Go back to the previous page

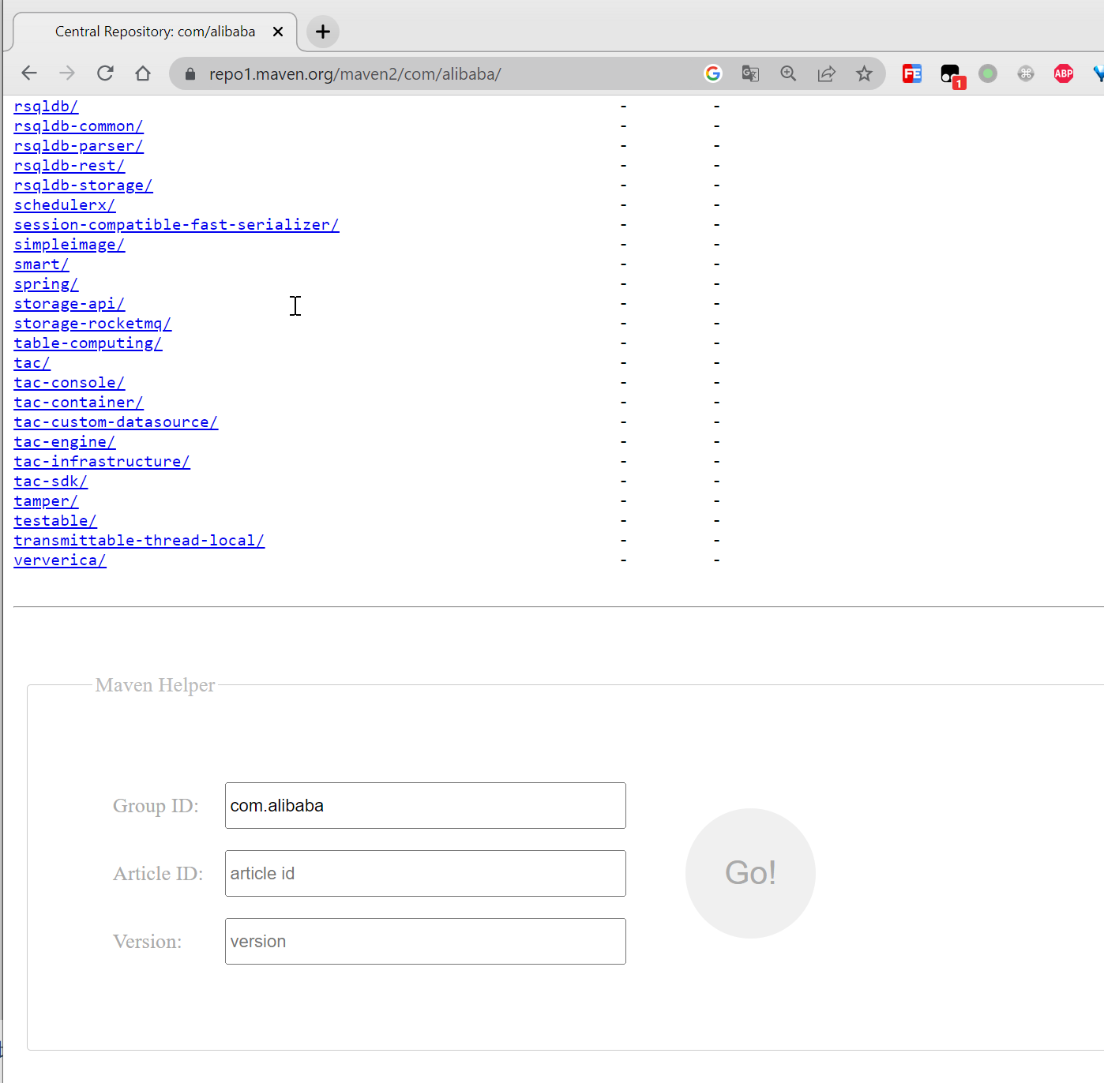pos(29,73)
